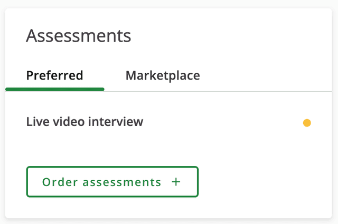Click the yellow status dot indicator
338x224 pixels.
pyautogui.click(x=307, y=123)
